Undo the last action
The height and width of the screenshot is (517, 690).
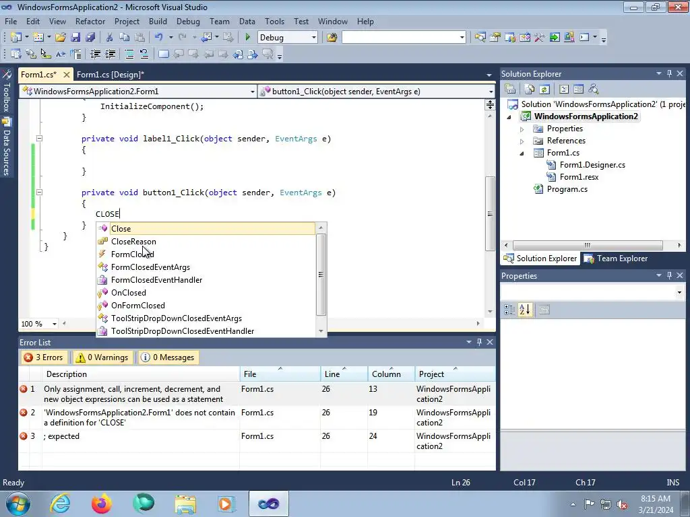159,38
